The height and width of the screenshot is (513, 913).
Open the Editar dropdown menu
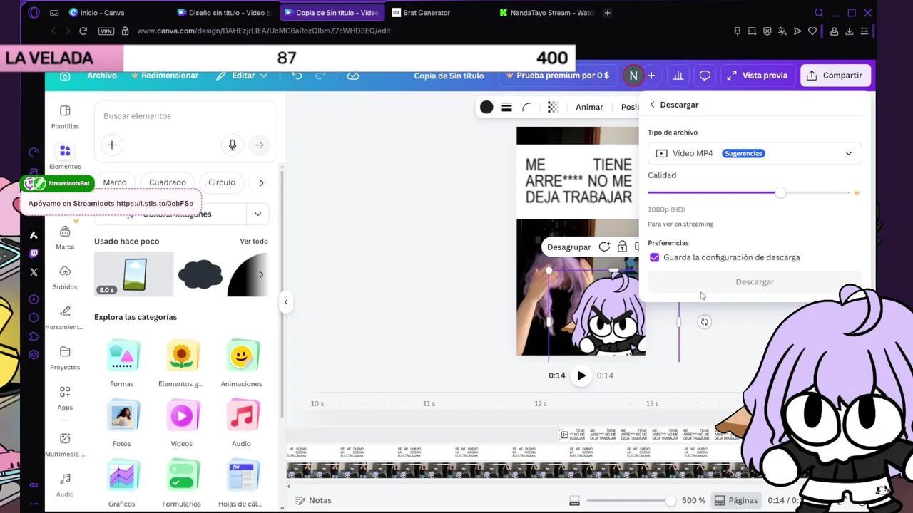tap(242, 76)
